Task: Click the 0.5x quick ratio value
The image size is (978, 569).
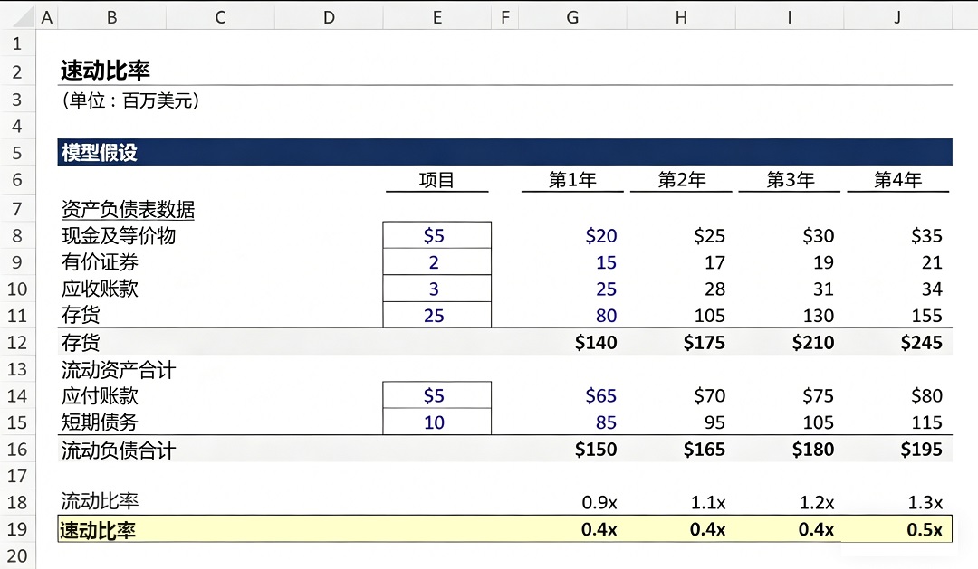Action: [x=925, y=530]
